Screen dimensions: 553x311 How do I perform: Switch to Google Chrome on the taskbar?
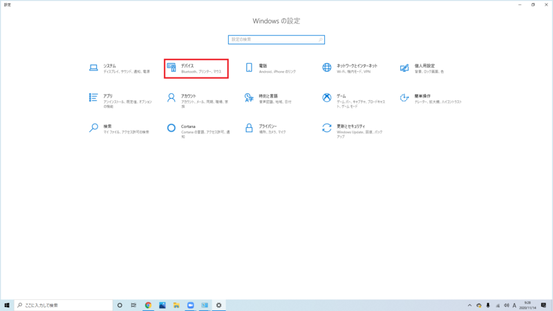click(148, 305)
